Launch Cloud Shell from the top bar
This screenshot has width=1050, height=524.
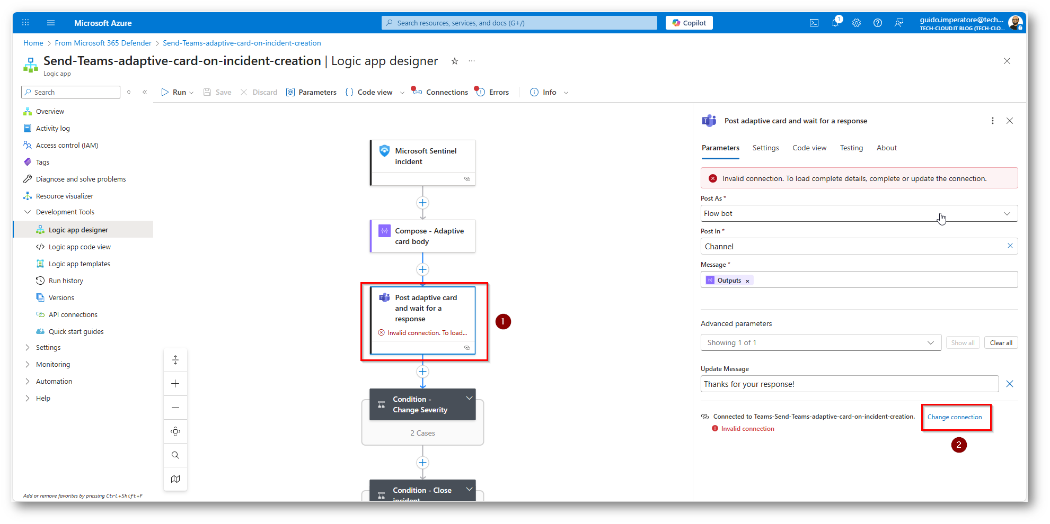coord(814,23)
